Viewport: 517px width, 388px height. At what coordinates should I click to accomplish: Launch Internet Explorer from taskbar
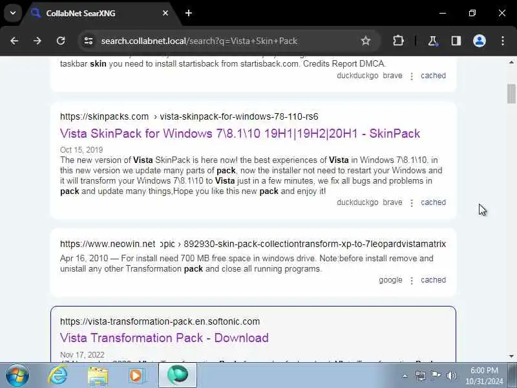pyautogui.click(x=58, y=375)
